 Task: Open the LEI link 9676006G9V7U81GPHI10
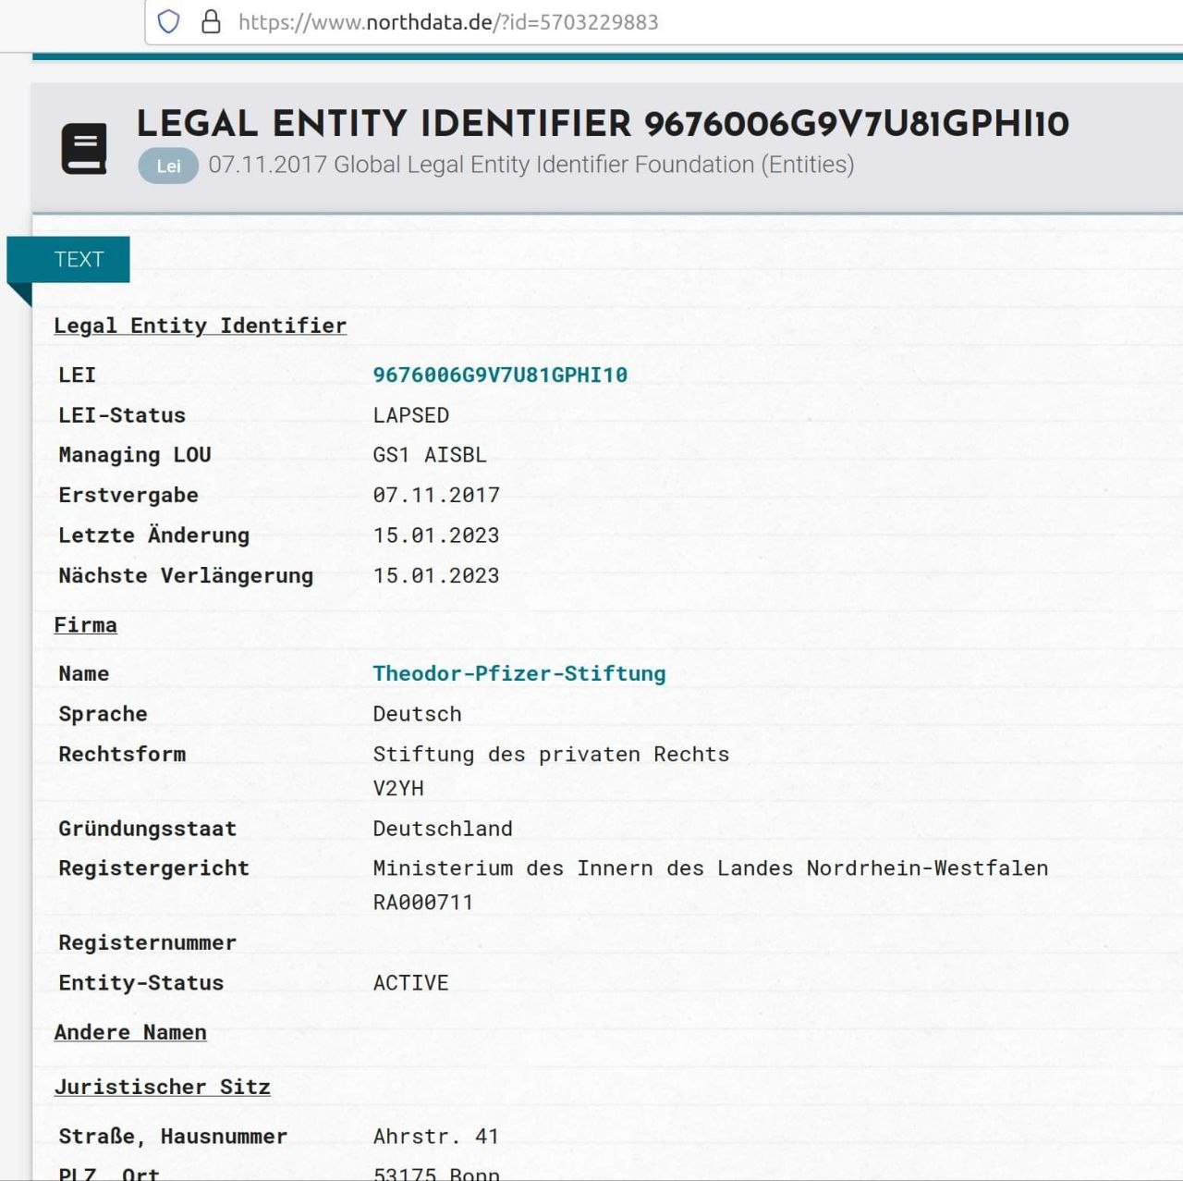tap(500, 375)
